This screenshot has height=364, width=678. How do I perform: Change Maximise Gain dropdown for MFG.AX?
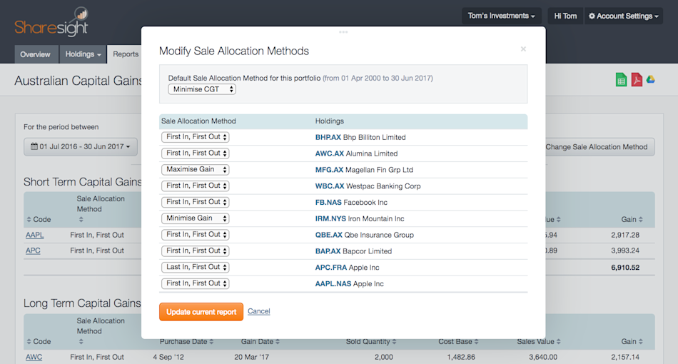[195, 169]
